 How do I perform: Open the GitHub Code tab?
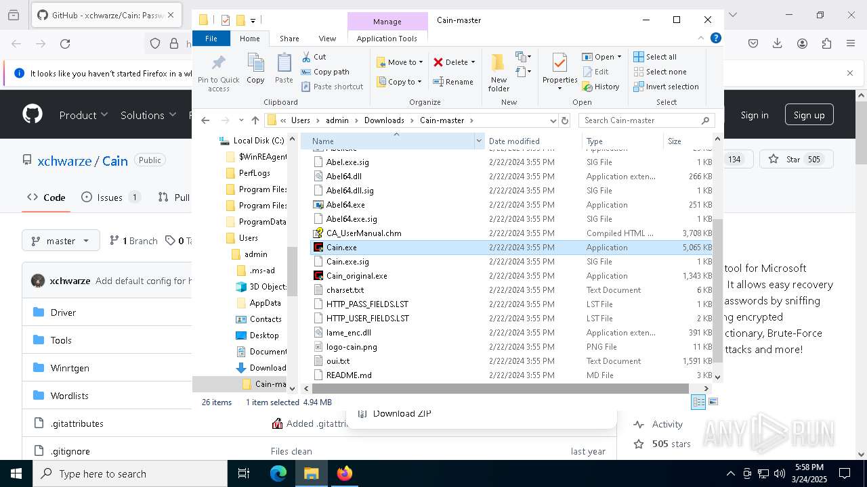[x=46, y=198]
